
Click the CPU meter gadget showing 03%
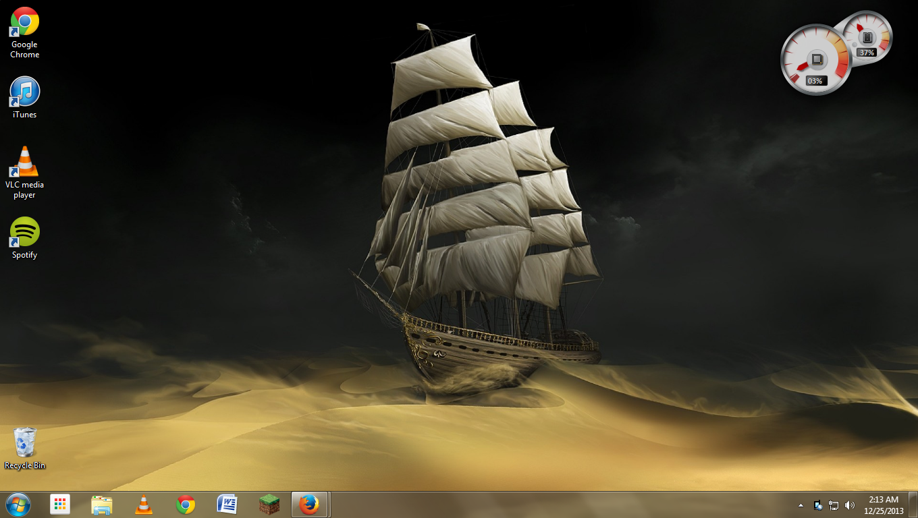coord(815,60)
